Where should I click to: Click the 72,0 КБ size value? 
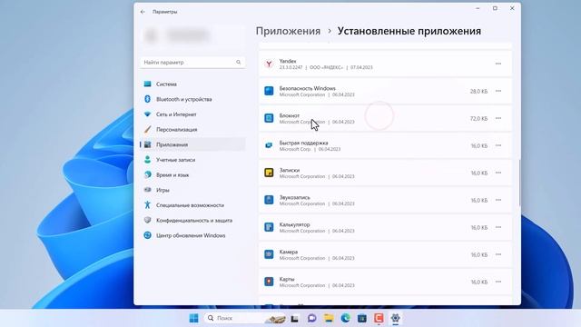(478, 119)
